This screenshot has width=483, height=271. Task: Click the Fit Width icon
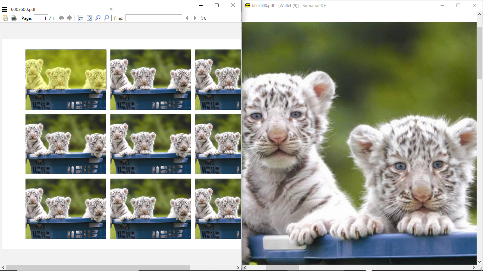click(x=80, y=18)
